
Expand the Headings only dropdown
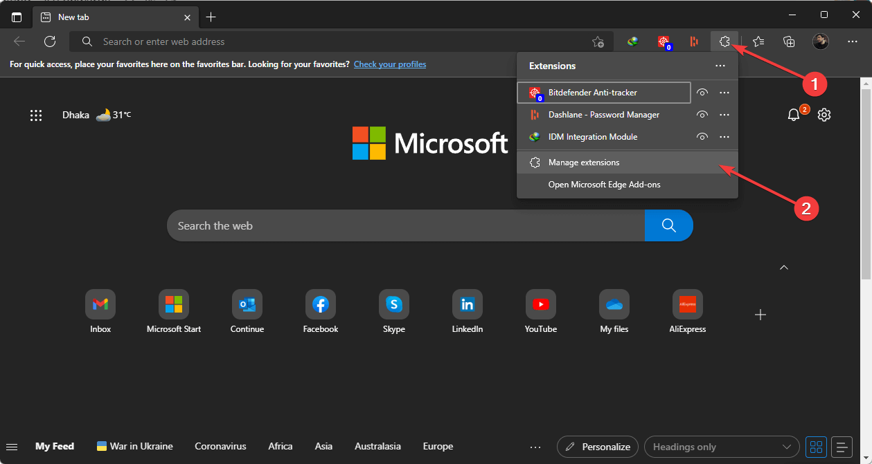click(721, 447)
